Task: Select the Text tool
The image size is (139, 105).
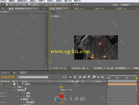Action: coord(38,5)
